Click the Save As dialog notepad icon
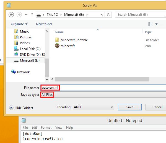Viewport: 166px width, 143px height. click(9, 5)
